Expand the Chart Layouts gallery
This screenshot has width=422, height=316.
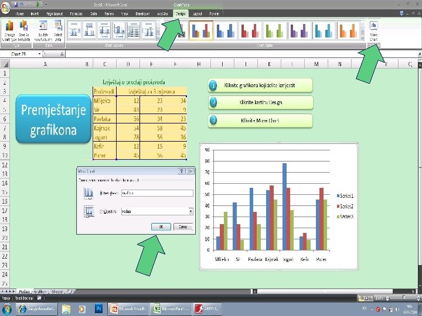pos(158,38)
